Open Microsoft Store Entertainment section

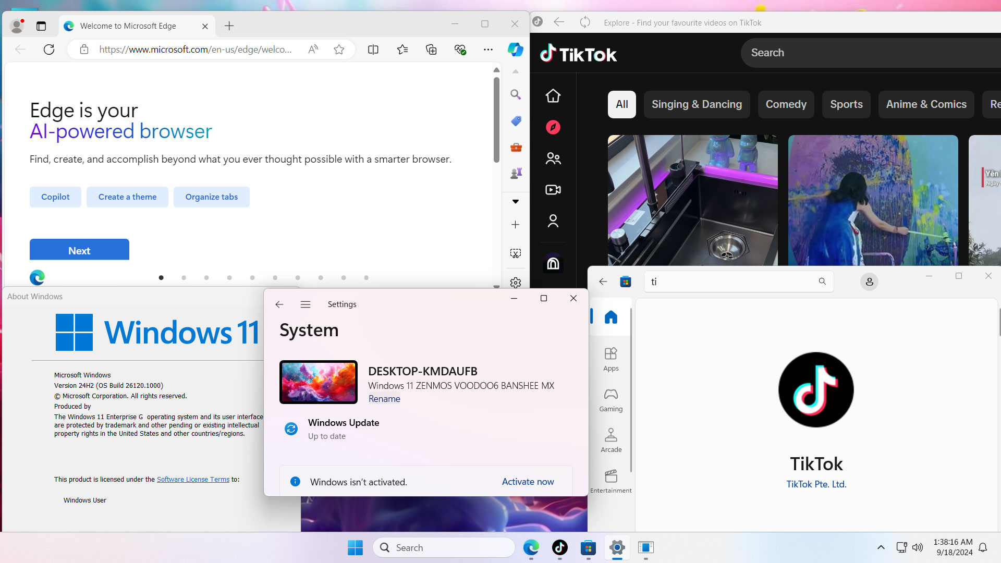click(x=611, y=481)
